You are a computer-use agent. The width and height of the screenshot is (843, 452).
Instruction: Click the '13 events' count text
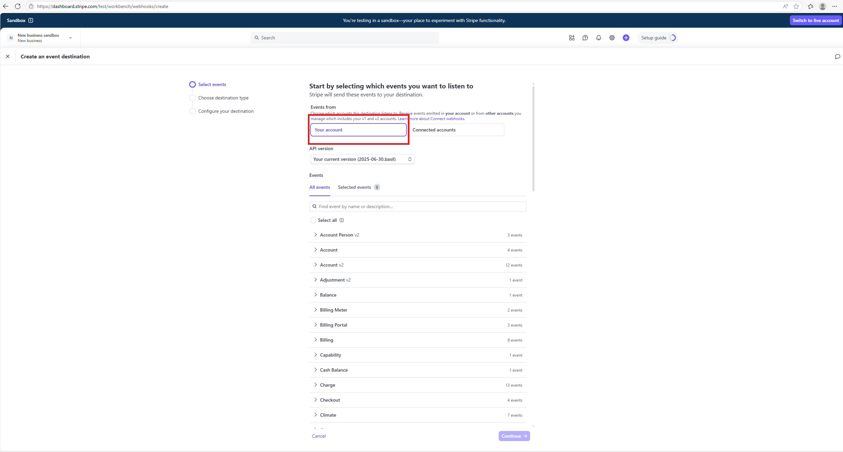tap(514, 385)
